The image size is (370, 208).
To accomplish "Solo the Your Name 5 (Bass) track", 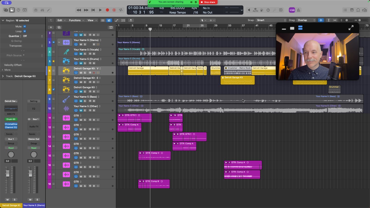I will pos(85,101).
